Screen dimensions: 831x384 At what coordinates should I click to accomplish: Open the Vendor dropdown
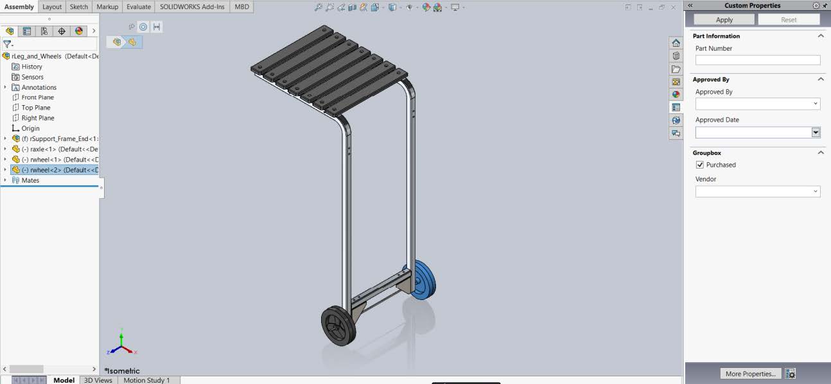pos(816,190)
